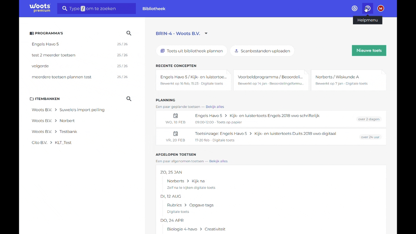Click '25 / 26' next to volgorde
Viewport: 416px width, 234px height.
[x=122, y=66]
